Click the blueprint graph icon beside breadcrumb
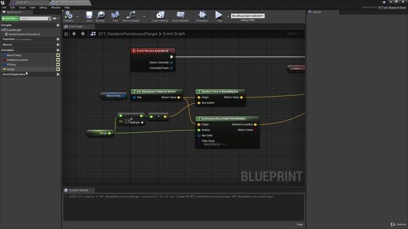This screenshot has height=229, width=408. (93, 34)
